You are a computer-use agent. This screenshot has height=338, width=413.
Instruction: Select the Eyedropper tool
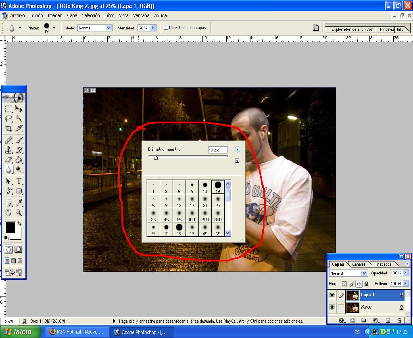[x=19, y=202]
